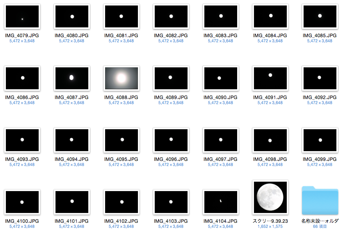Pick the IMG_4094.JPG thumbnail

[x=72, y=140]
